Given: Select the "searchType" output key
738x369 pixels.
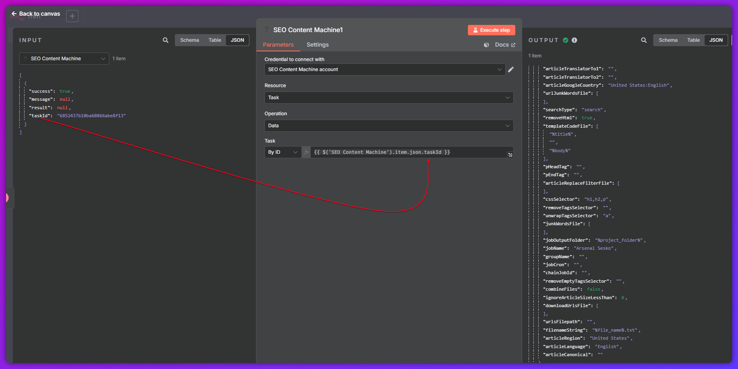Looking at the screenshot, I should pos(560,110).
